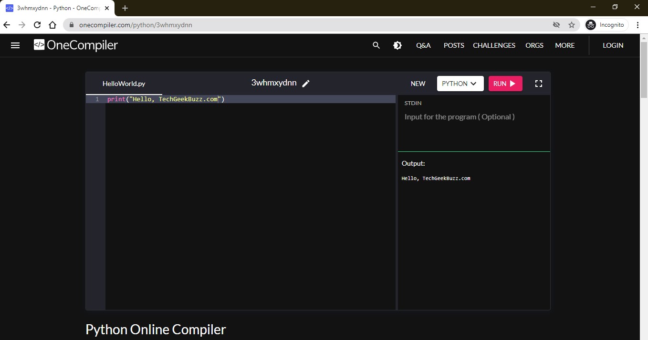
Task: Switch to the HelloWorld.py tab
Action: tap(124, 84)
